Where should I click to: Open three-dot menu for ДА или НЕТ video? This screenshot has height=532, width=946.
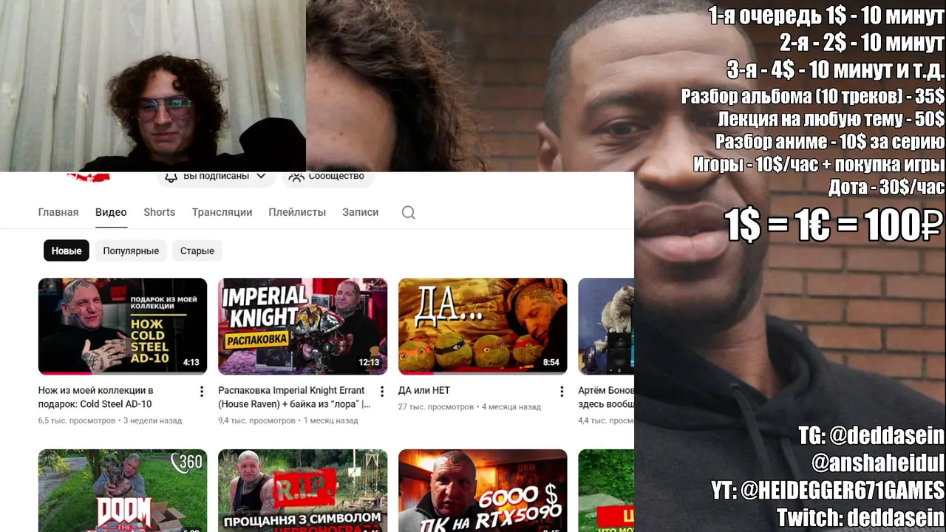click(561, 392)
